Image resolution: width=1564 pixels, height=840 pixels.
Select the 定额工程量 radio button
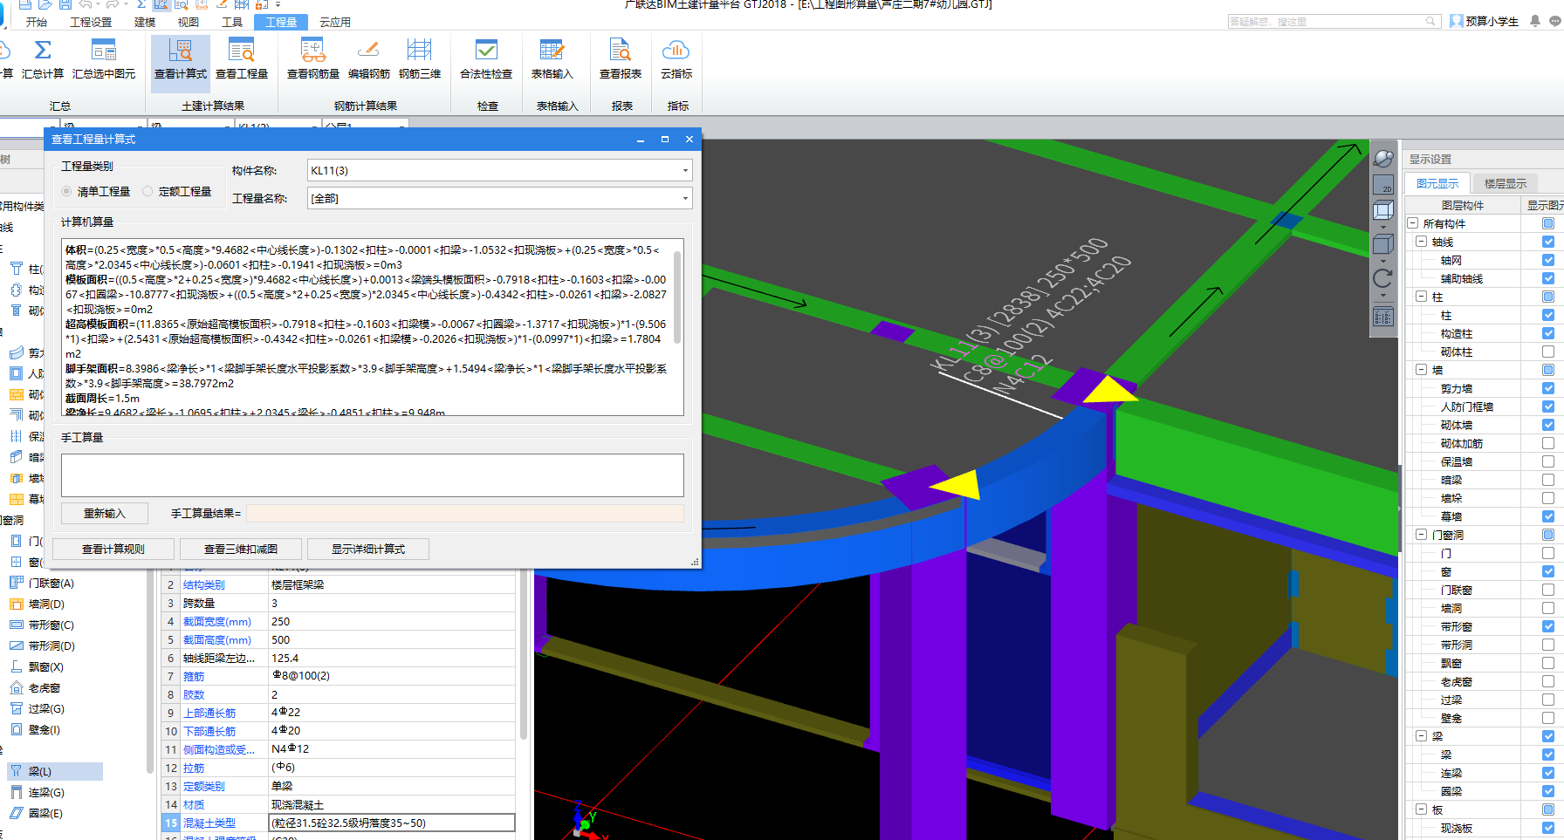click(147, 192)
